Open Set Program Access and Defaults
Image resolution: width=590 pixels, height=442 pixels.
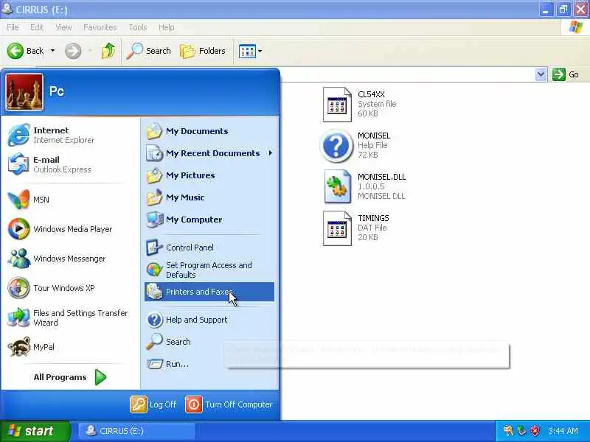(209, 270)
